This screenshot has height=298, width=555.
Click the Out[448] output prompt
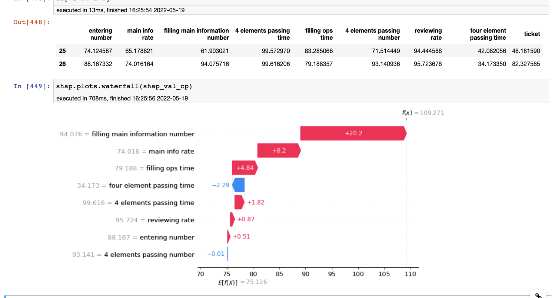(x=32, y=22)
